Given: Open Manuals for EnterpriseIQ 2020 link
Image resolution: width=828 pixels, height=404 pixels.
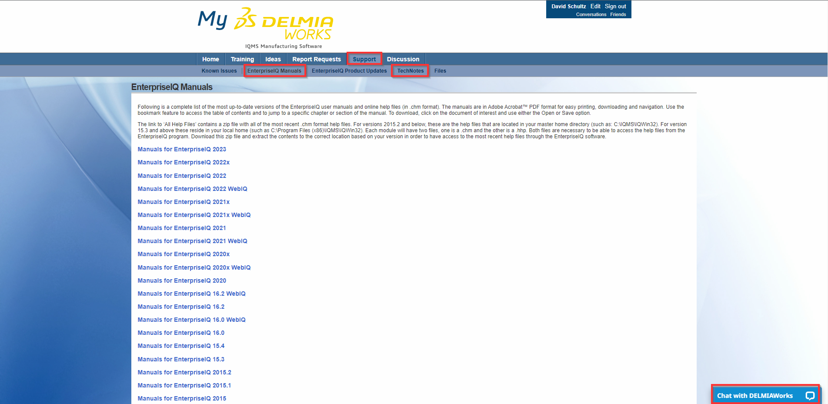Looking at the screenshot, I should 182,280.
